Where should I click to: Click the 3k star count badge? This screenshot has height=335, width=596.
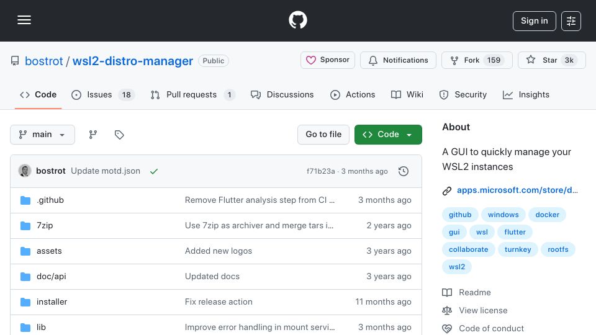tap(569, 60)
